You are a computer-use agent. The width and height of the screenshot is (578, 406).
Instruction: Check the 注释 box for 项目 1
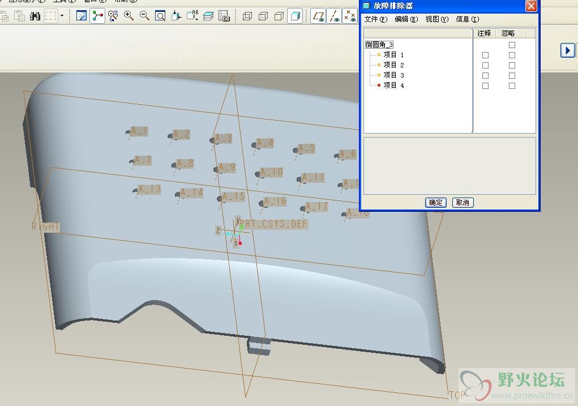click(486, 55)
